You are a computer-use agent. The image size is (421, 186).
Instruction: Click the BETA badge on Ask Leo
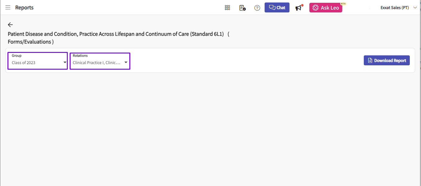pos(343,4)
